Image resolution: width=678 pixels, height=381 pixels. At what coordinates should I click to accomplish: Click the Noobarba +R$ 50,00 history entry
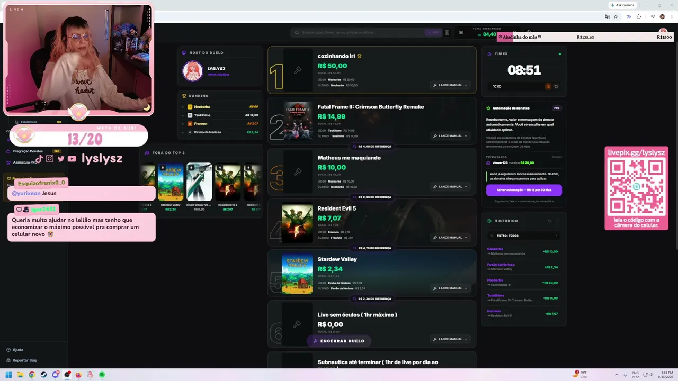(x=523, y=283)
